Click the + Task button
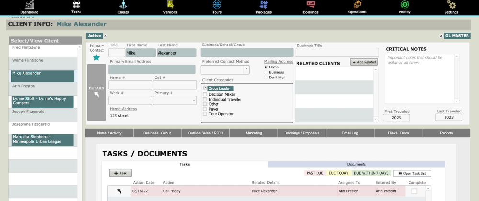The image size is (479, 201). pos(120,173)
